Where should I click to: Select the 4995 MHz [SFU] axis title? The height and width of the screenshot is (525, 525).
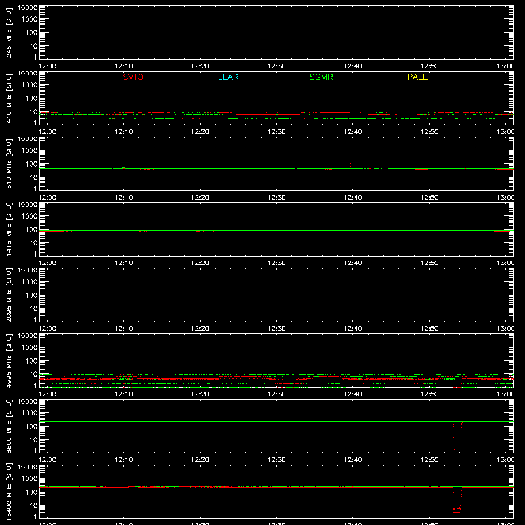(x=9, y=360)
